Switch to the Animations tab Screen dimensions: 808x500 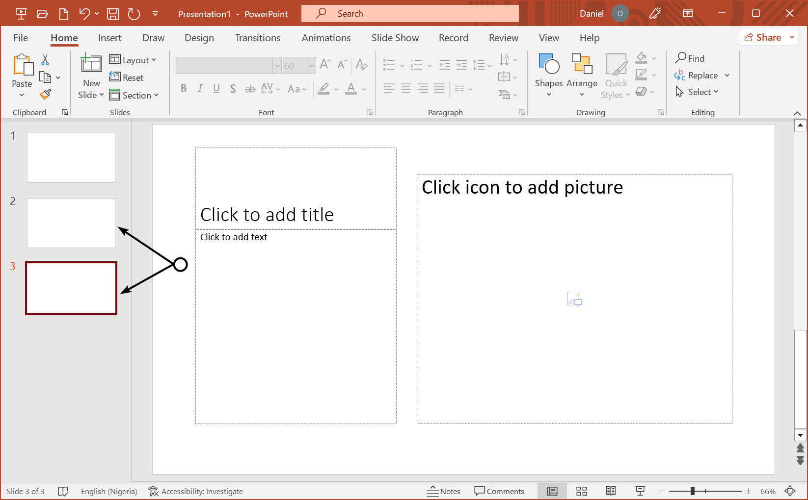tap(326, 38)
